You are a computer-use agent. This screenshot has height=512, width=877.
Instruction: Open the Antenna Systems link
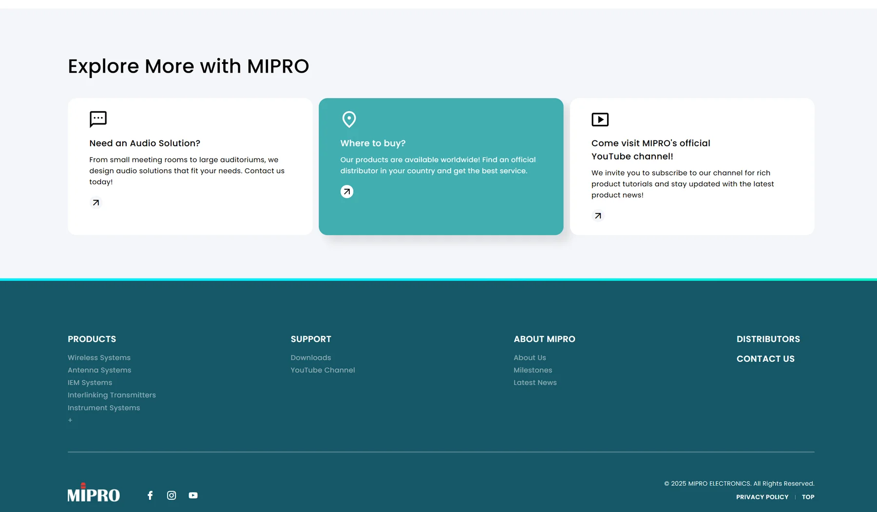99,370
